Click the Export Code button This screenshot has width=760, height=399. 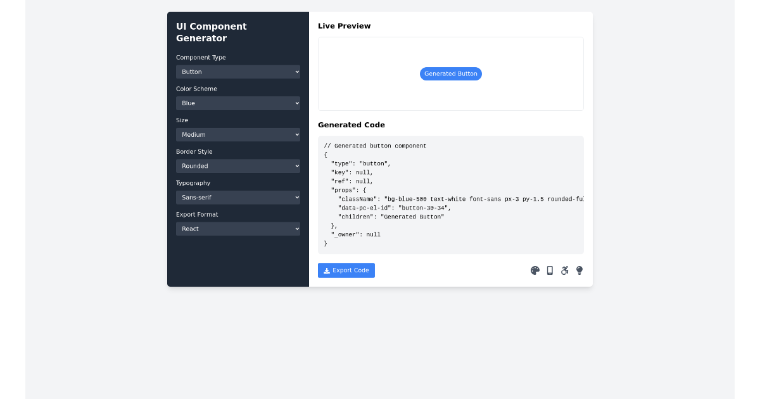pyautogui.click(x=346, y=270)
